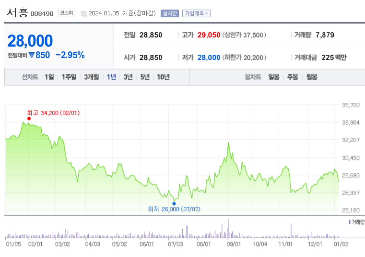Click the stock name 서흥
365x257 pixels.
coord(17,12)
